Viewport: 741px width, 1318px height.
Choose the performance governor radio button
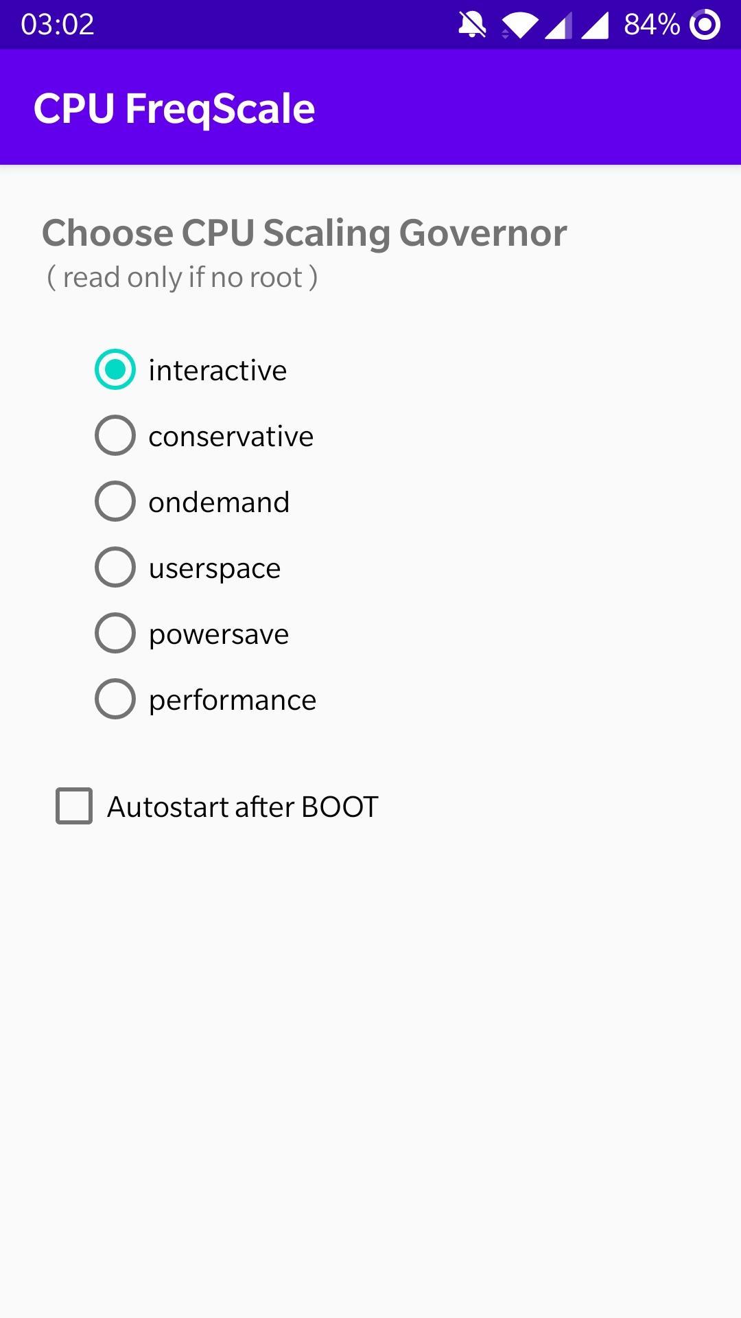point(115,699)
